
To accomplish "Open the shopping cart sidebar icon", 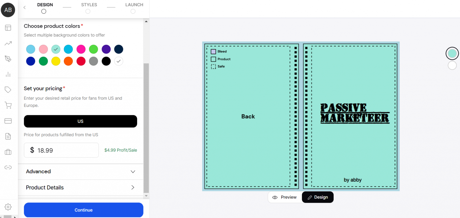I will point(8,105).
